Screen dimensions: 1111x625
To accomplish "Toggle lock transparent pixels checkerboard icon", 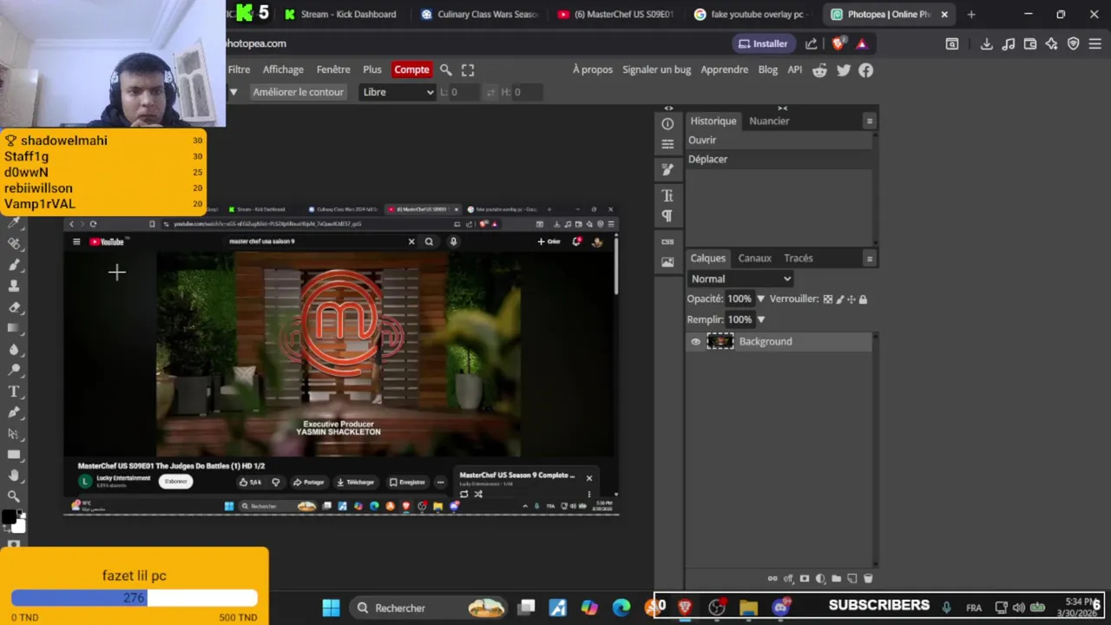I will pos(828,299).
